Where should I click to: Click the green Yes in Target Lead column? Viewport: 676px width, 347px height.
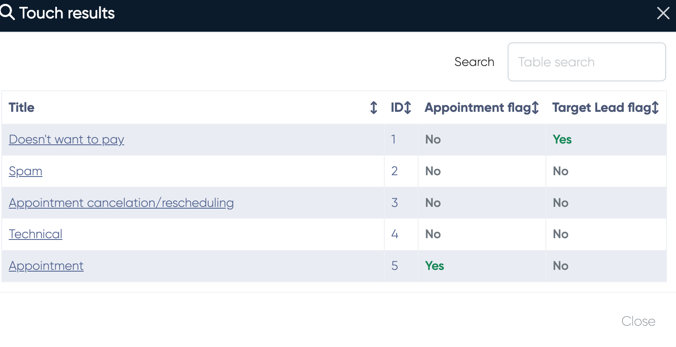pos(562,140)
